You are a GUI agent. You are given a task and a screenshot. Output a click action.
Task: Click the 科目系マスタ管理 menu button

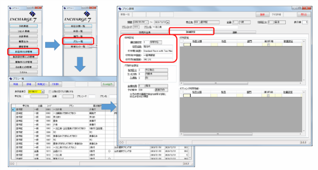(23, 52)
